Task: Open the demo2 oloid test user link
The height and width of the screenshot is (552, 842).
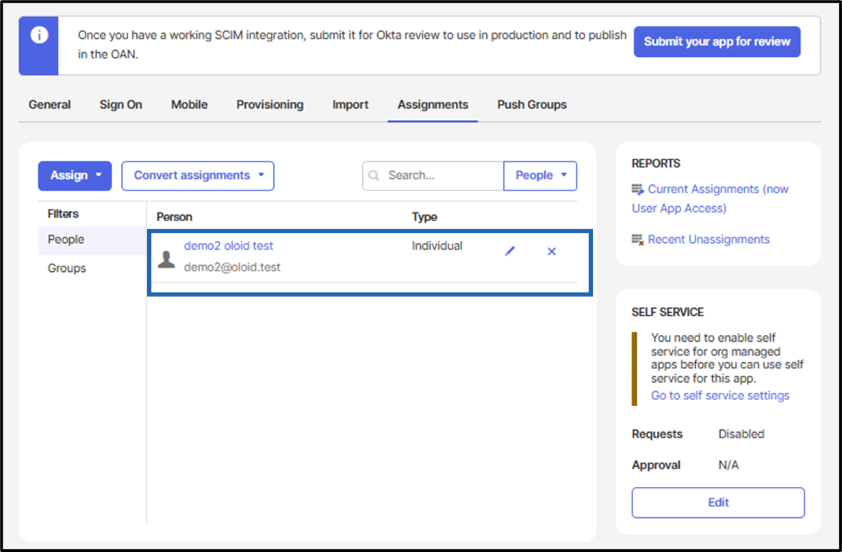Action: tap(229, 246)
